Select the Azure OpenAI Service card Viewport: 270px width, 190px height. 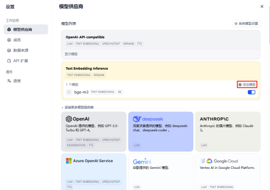point(94,172)
